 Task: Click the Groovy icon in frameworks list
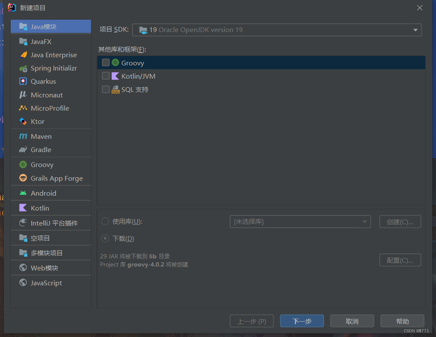pyautogui.click(x=115, y=62)
